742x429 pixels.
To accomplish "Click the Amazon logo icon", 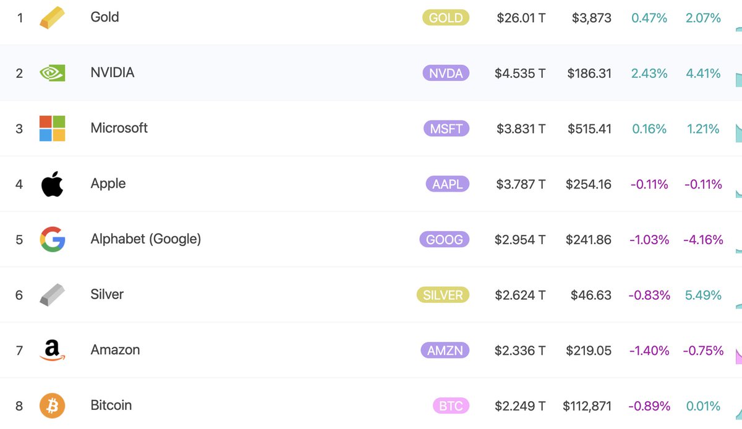I will click(52, 350).
